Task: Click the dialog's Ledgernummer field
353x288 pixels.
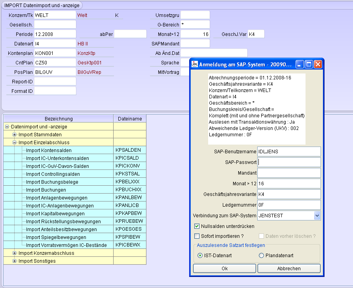Action: pos(289,205)
